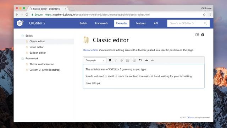Viewport: 227px width, 128px height.
Task: Click the Classic editor page heading
Action: pyautogui.click(x=111, y=40)
